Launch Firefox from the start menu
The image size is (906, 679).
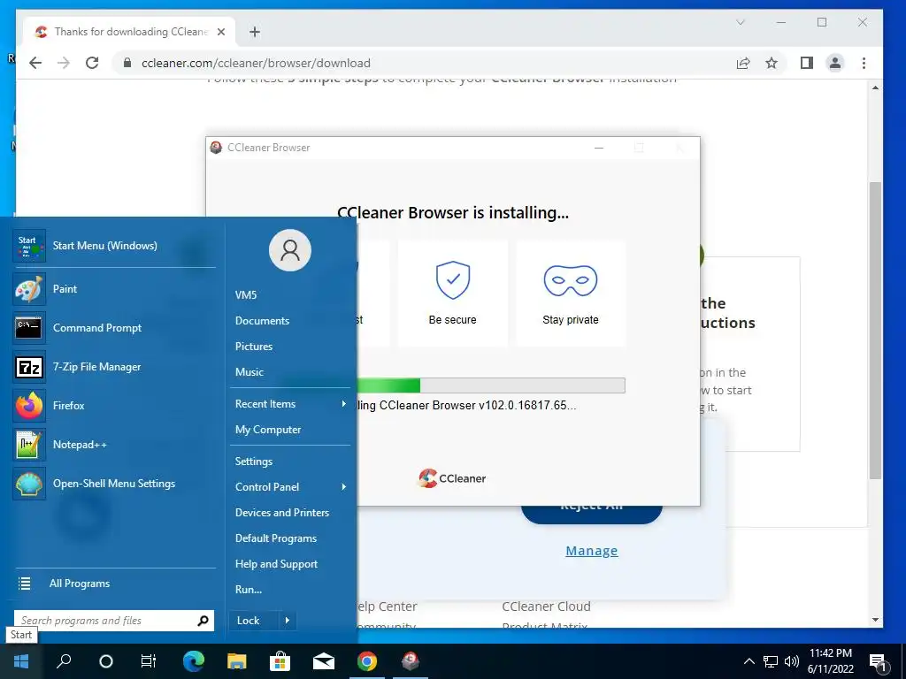[114, 405]
